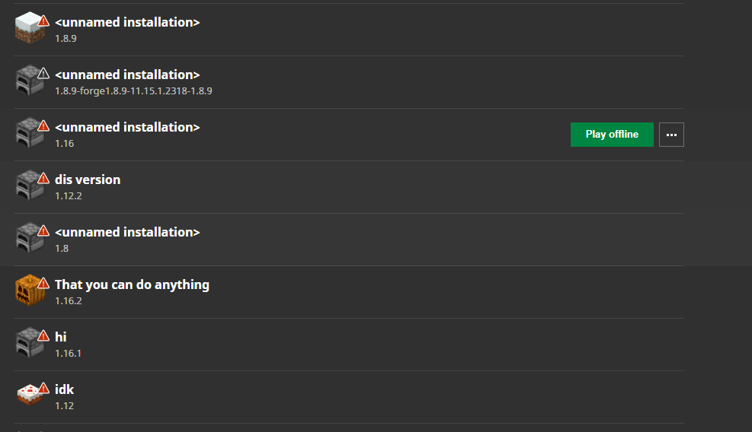This screenshot has height=432, width=752.
Task: Click the grass block icon for 1.8.9
Action: click(x=29, y=28)
